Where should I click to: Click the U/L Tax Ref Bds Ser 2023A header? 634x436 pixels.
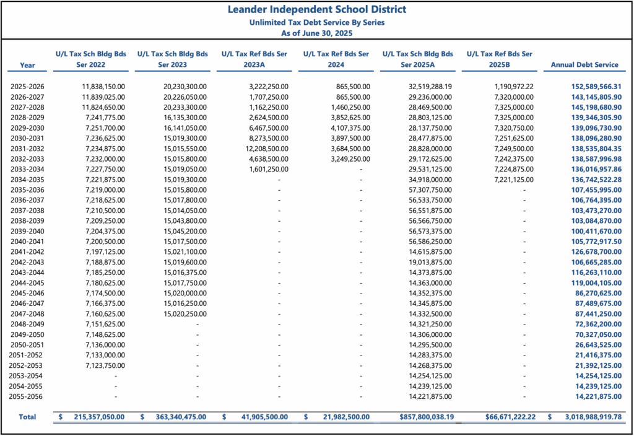tap(254, 59)
